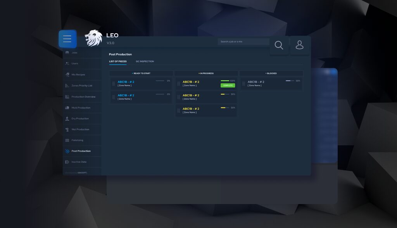
Task: Switch to the QC INSPECTION tab
Action: tap(145, 61)
